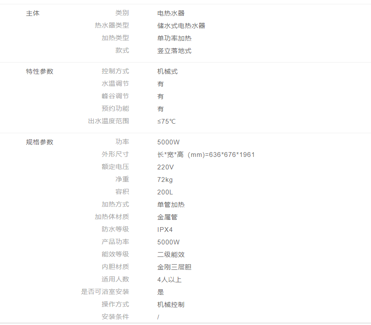Screen dimensions: 371x325
Task: Select the 机械控制 operation value
Action: (171, 305)
